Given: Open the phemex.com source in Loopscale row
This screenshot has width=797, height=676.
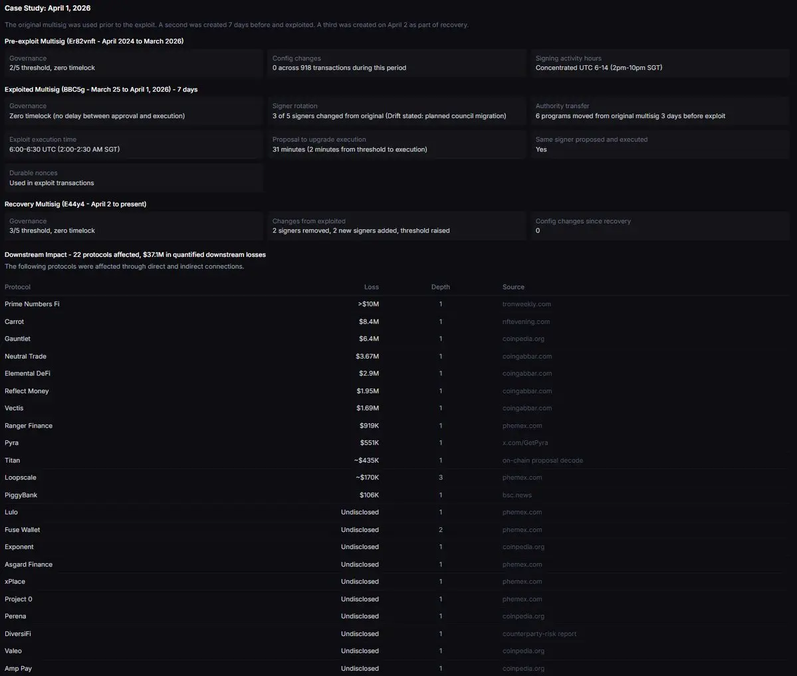Looking at the screenshot, I should [522, 477].
